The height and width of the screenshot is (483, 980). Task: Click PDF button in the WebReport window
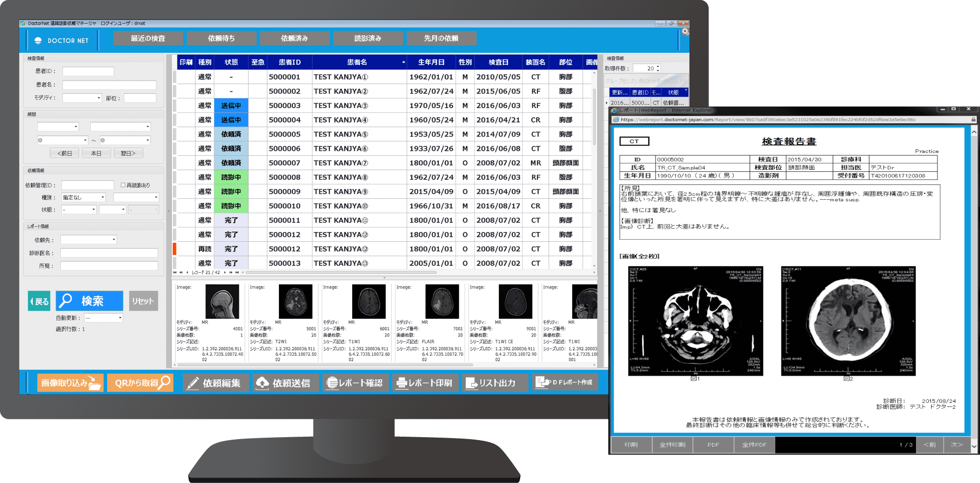(x=713, y=445)
